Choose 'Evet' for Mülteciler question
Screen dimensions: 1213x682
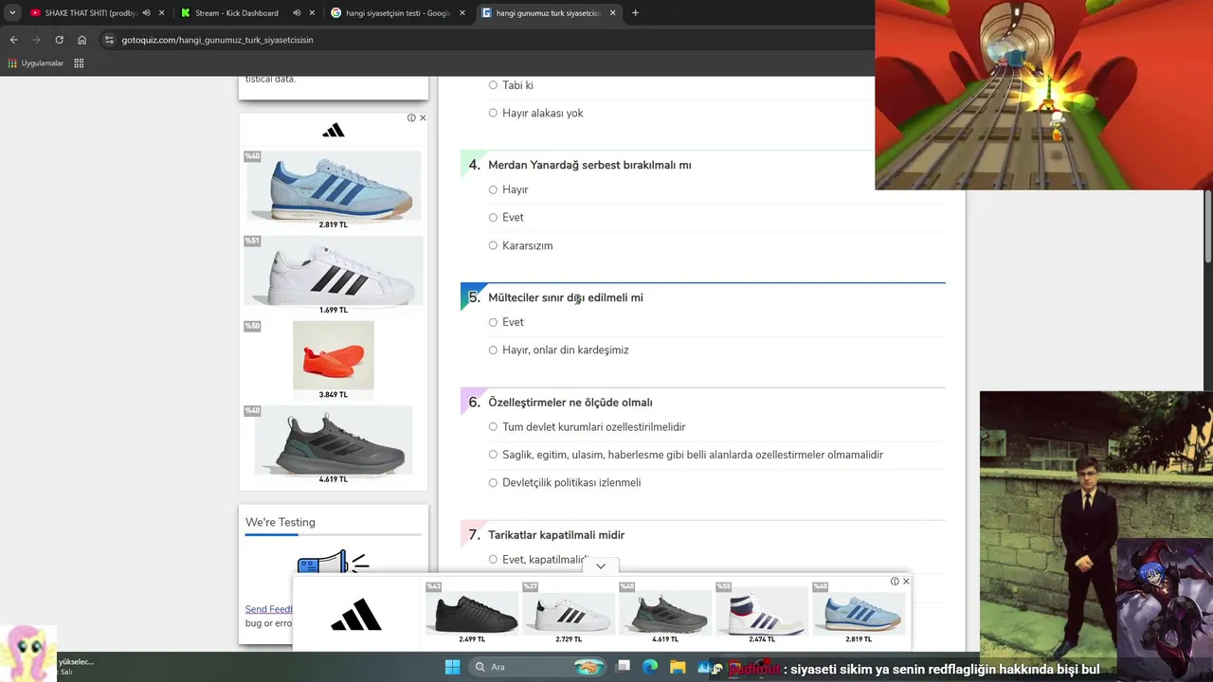(493, 322)
